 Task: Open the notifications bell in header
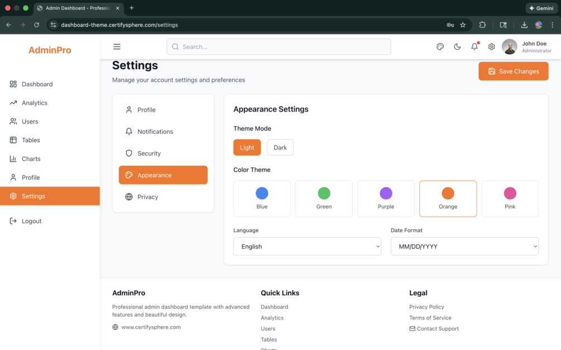[474, 47]
